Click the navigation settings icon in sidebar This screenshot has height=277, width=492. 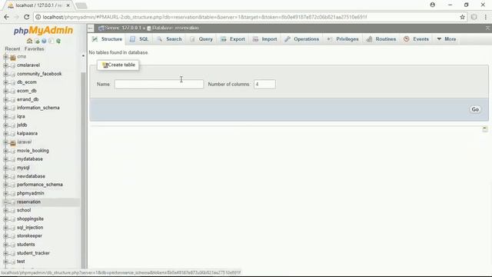[x=51, y=41]
